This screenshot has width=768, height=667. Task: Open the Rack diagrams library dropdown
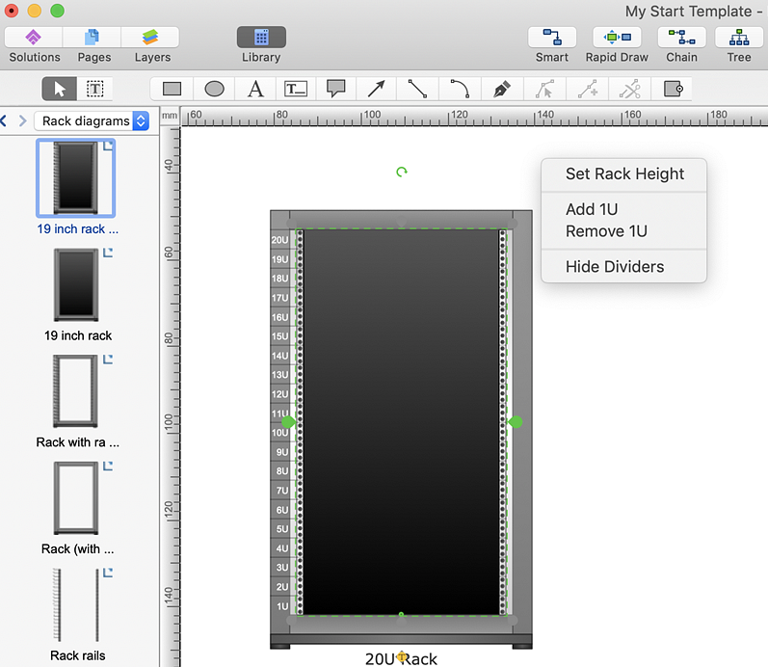point(94,121)
